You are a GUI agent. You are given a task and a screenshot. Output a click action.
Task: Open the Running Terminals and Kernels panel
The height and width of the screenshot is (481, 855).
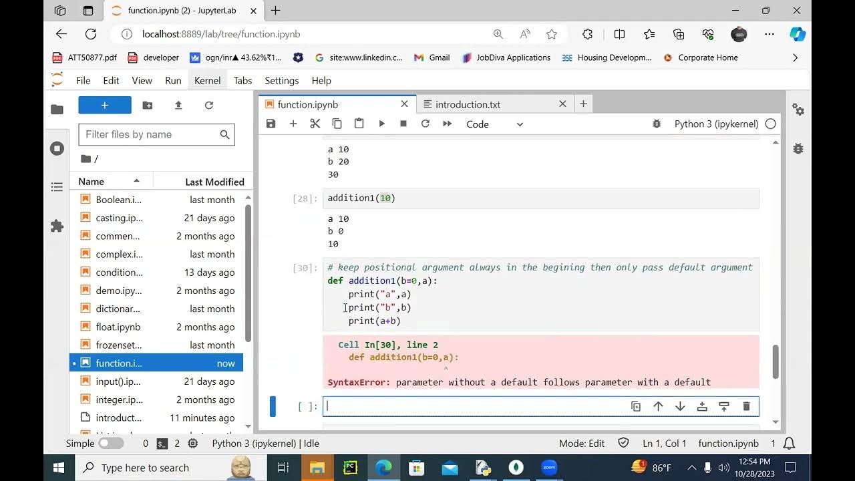point(57,148)
